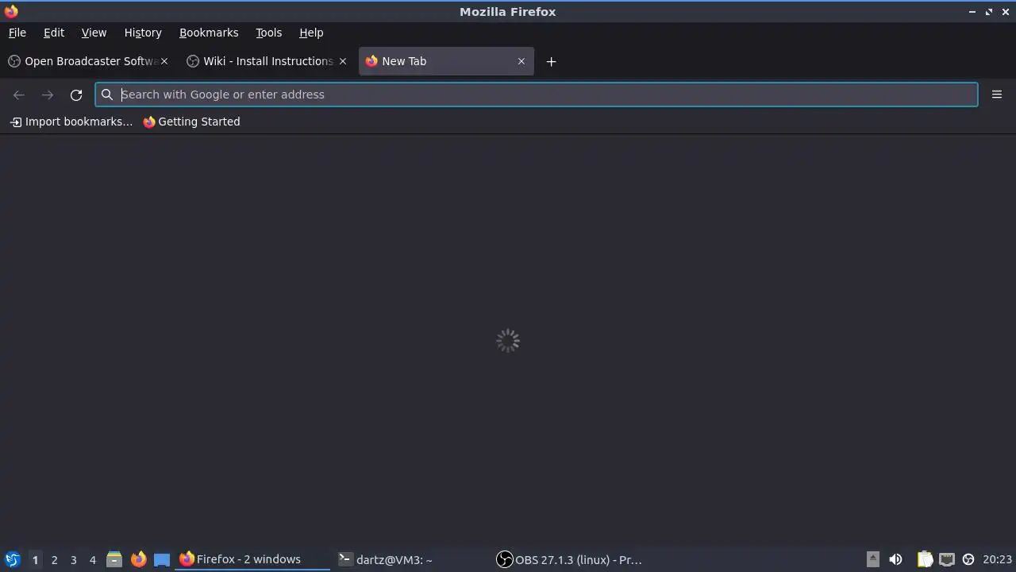Open the system start menu icon
Screen dimensions: 1016x572
[13, 559]
